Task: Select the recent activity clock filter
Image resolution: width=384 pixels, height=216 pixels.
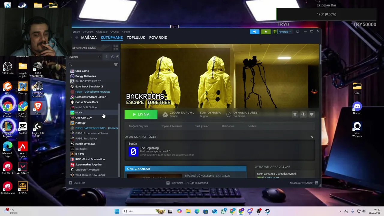Action: (112, 57)
